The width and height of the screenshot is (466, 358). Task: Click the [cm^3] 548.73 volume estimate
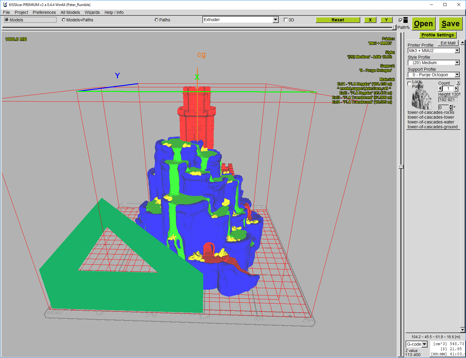point(449,344)
